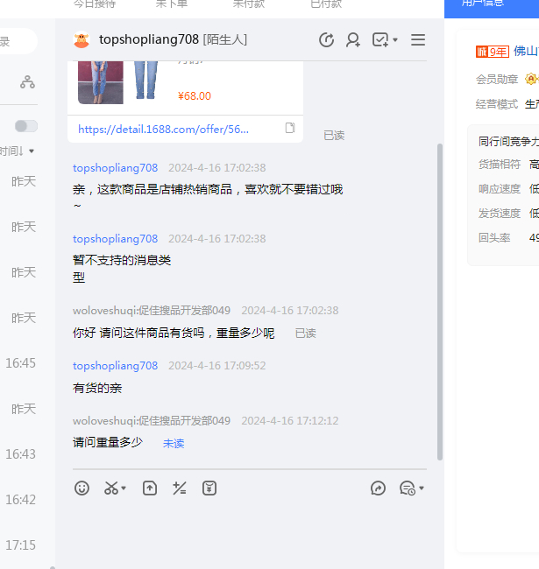Click the first topshopliang708 sender name in chat
The width and height of the screenshot is (539, 569).
coord(115,167)
